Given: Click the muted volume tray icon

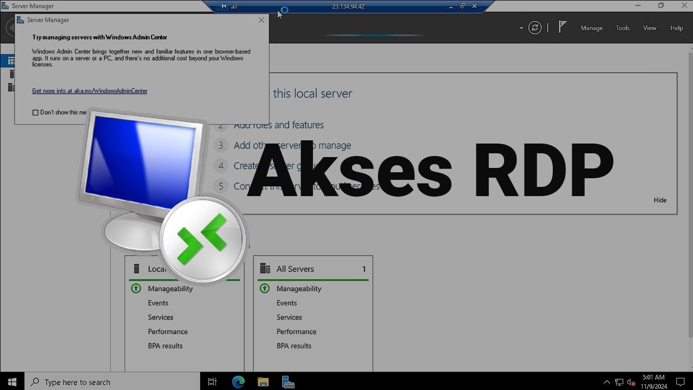Looking at the screenshot, I should point(631,382).
